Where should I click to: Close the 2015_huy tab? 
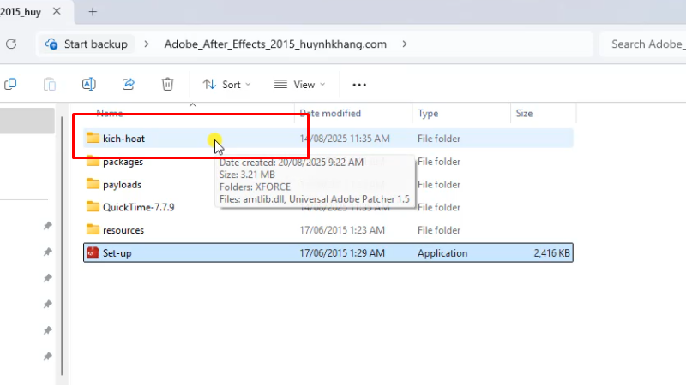(x=57, y=11)
